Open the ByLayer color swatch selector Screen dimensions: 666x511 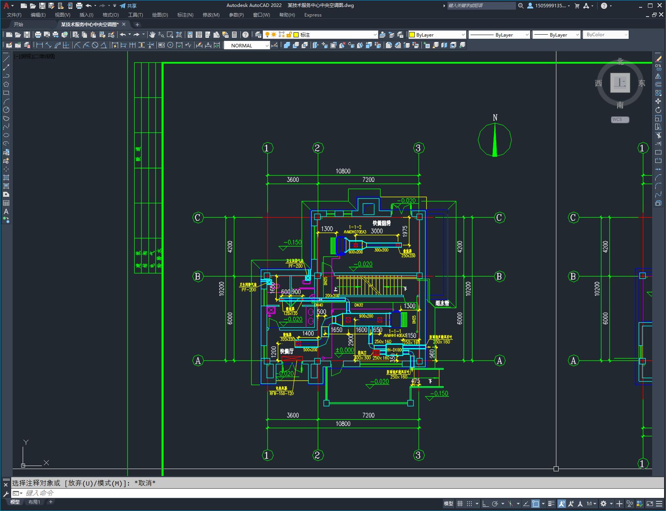point(437,35)
